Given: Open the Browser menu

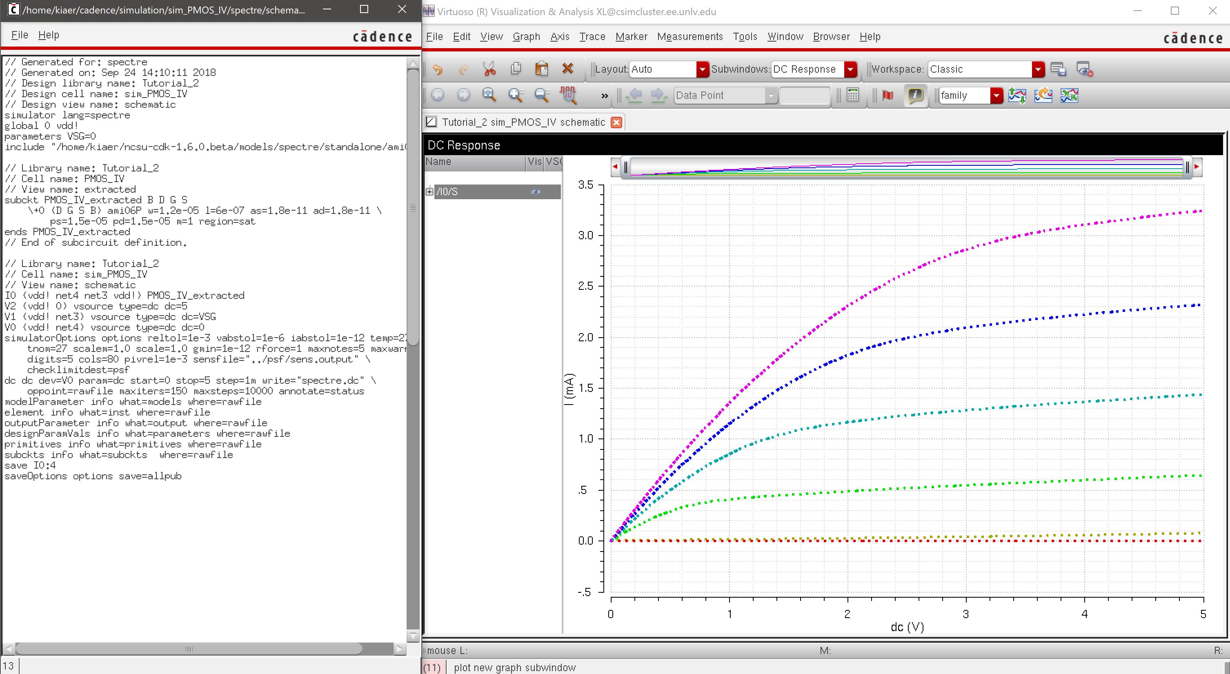Looking at the screenshot, I should point(831,36).
